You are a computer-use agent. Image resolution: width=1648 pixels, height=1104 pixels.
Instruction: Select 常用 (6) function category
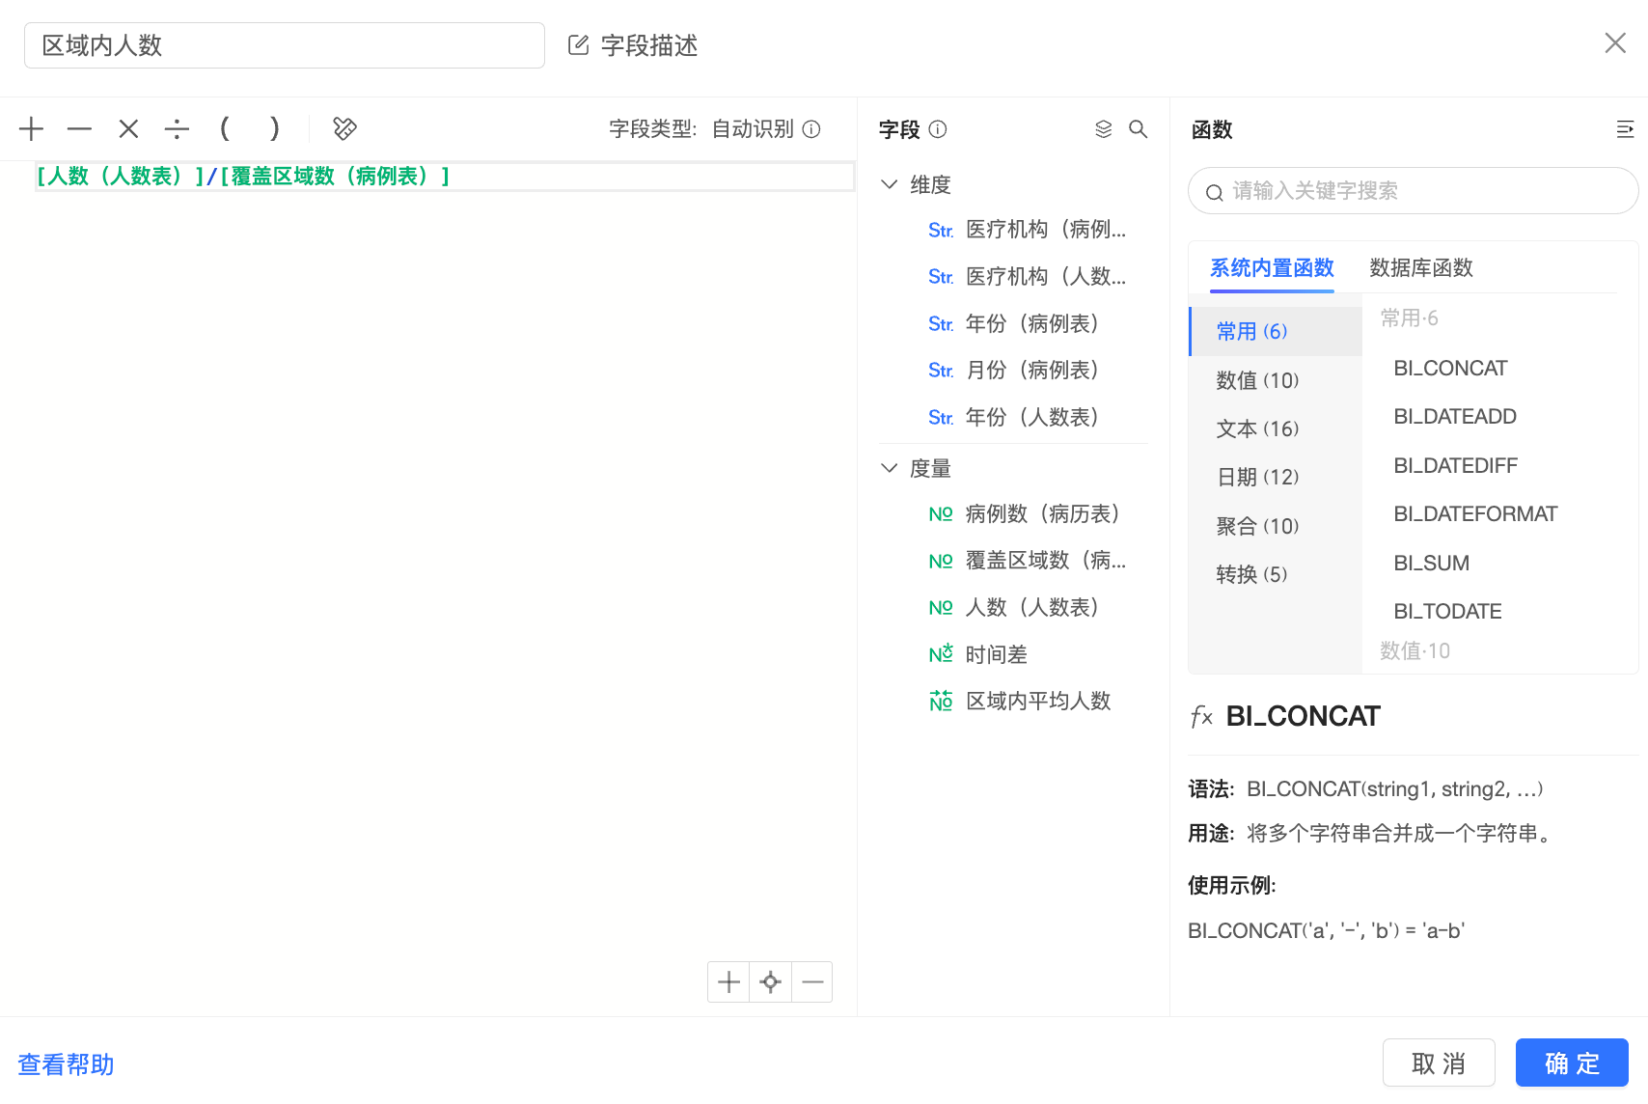[1276, 331]
